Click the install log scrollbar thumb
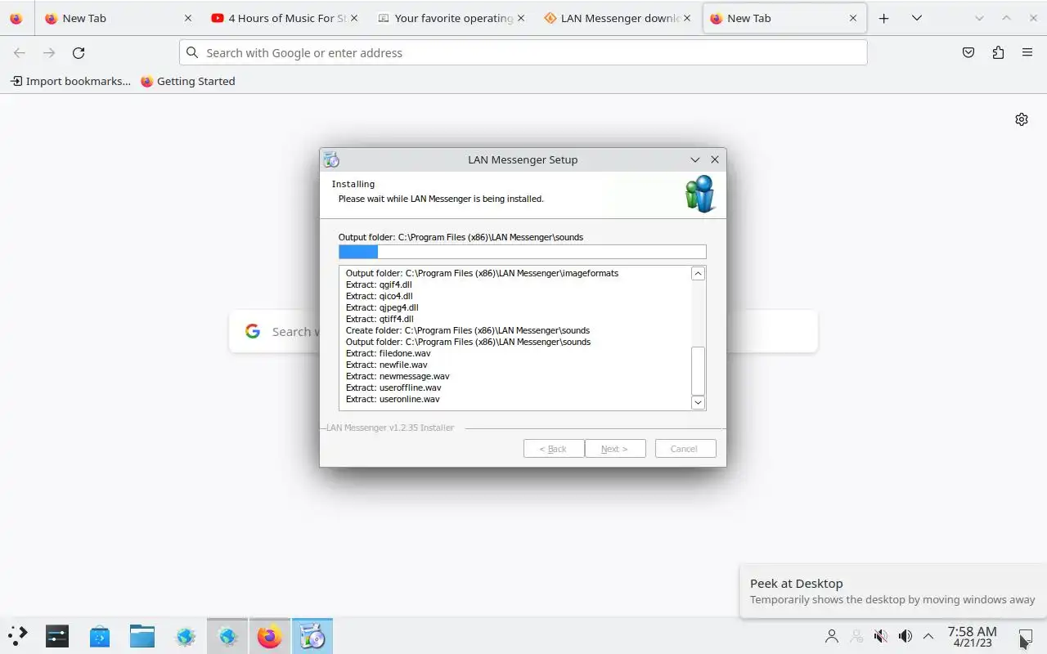This screenshot has height=654, width=1047. (x=698, y=371)
